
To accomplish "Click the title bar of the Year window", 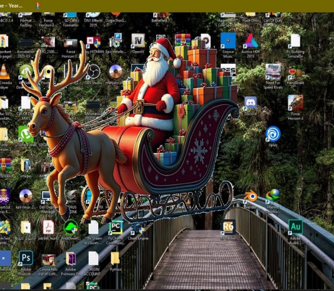I will (x=14, y=5).
